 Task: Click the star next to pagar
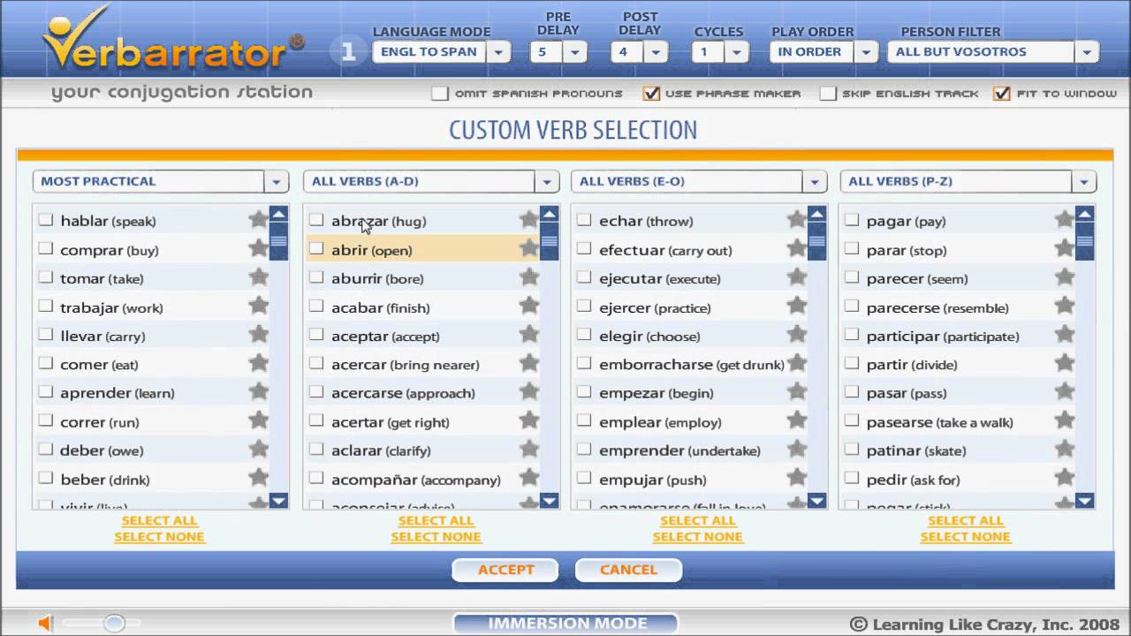(x=1064, y=220)
